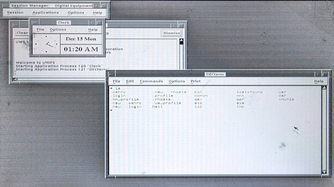The width and height of the screenshot is (334, 187).
Task: Open the Edit menu in DECterm
Action: (130, 81)
